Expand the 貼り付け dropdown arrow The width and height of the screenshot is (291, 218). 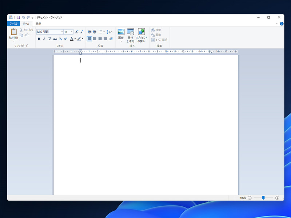[x=14, y=41]
